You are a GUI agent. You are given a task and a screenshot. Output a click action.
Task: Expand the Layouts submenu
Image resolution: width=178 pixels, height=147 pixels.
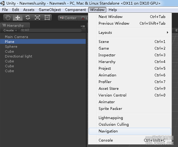click(130, 33)
